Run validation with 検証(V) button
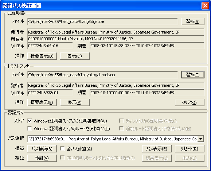Screen dimensions: 211x171 click(42, 158)
